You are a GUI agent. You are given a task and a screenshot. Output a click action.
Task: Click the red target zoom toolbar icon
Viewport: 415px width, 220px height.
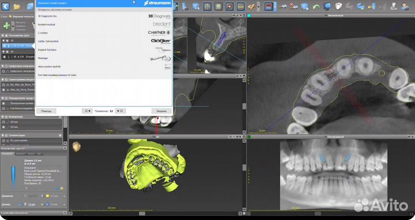(x=229, y=6)
